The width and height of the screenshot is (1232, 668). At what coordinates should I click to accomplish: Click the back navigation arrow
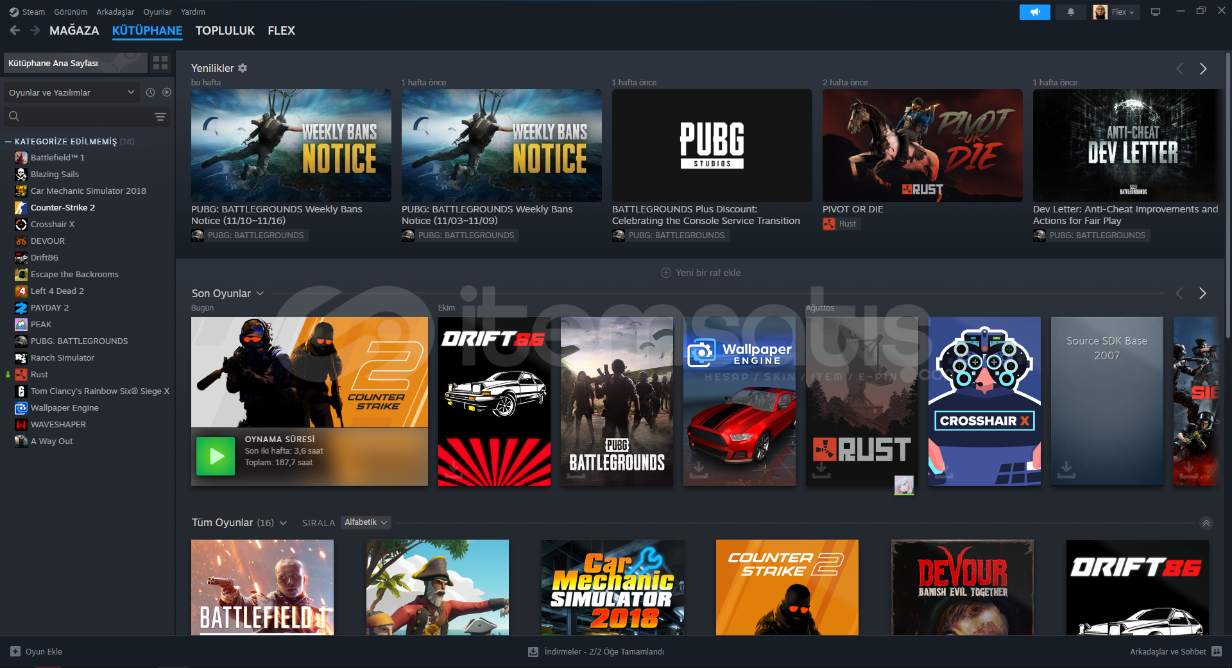click(15, 30)
